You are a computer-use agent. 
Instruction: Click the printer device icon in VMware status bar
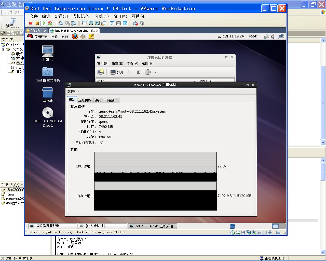270,232
